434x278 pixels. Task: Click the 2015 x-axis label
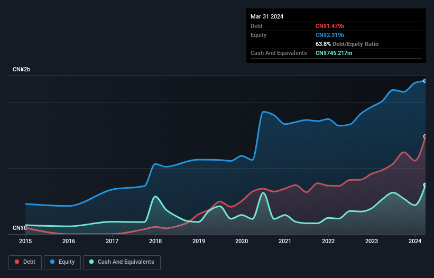click(25, 241)
